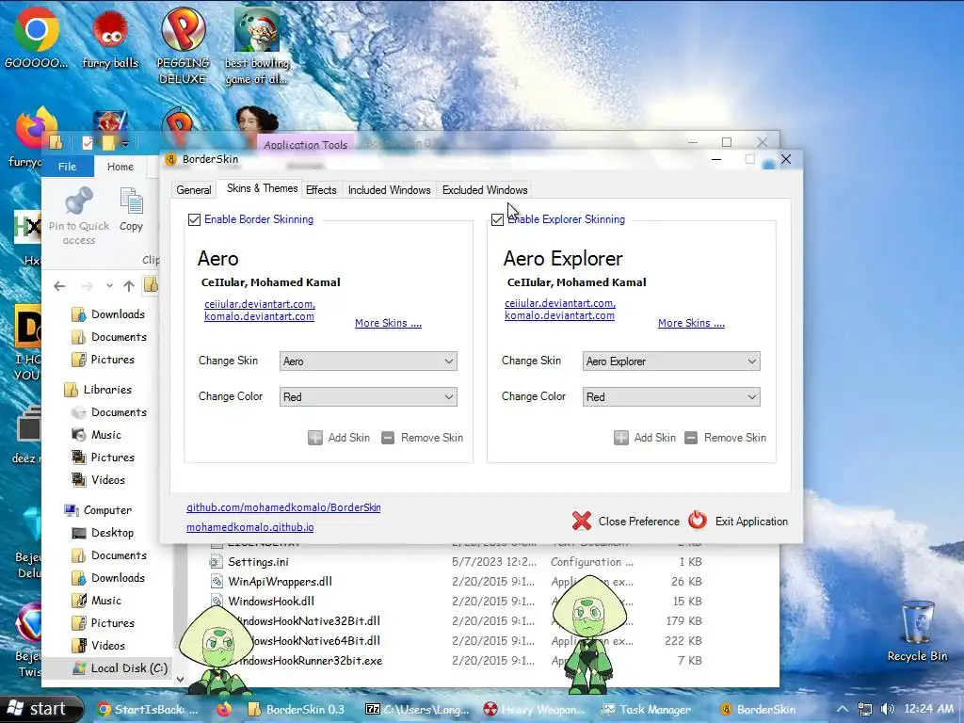
Task: Click the 12:24 AM clock
Action: pyautogui.click(x=928, y=709)
